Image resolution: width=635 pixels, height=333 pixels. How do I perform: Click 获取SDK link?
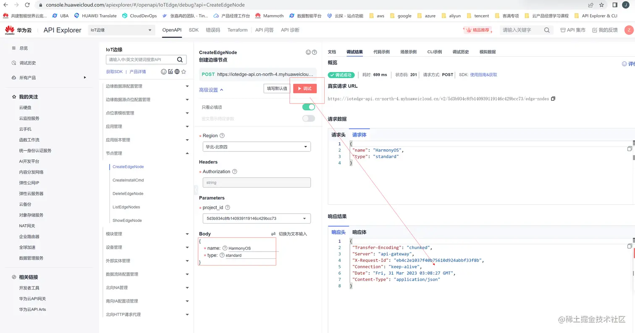114,72
